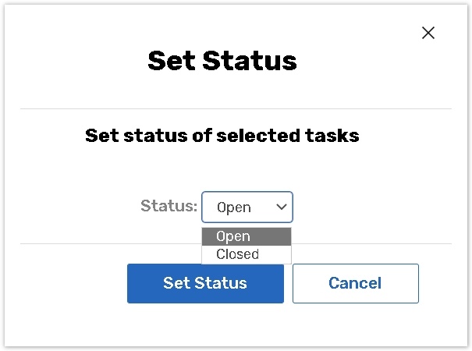Screen dimensions: 472x351
Task: Click the Status dropdown chevron arrow
Action: 281,207
